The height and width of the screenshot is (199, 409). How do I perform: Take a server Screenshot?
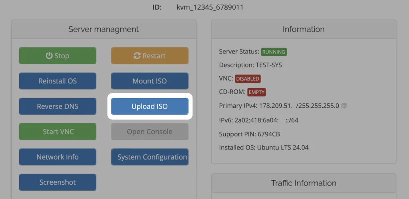click(x=58, y=182)
